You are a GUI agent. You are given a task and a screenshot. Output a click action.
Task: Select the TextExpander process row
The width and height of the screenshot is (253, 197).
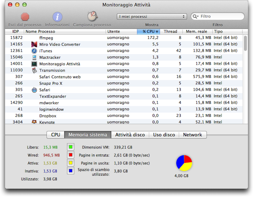pos(124,96)
